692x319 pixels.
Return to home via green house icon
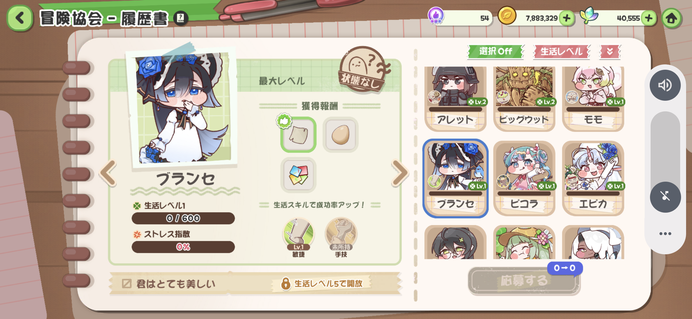click(672, 18)
